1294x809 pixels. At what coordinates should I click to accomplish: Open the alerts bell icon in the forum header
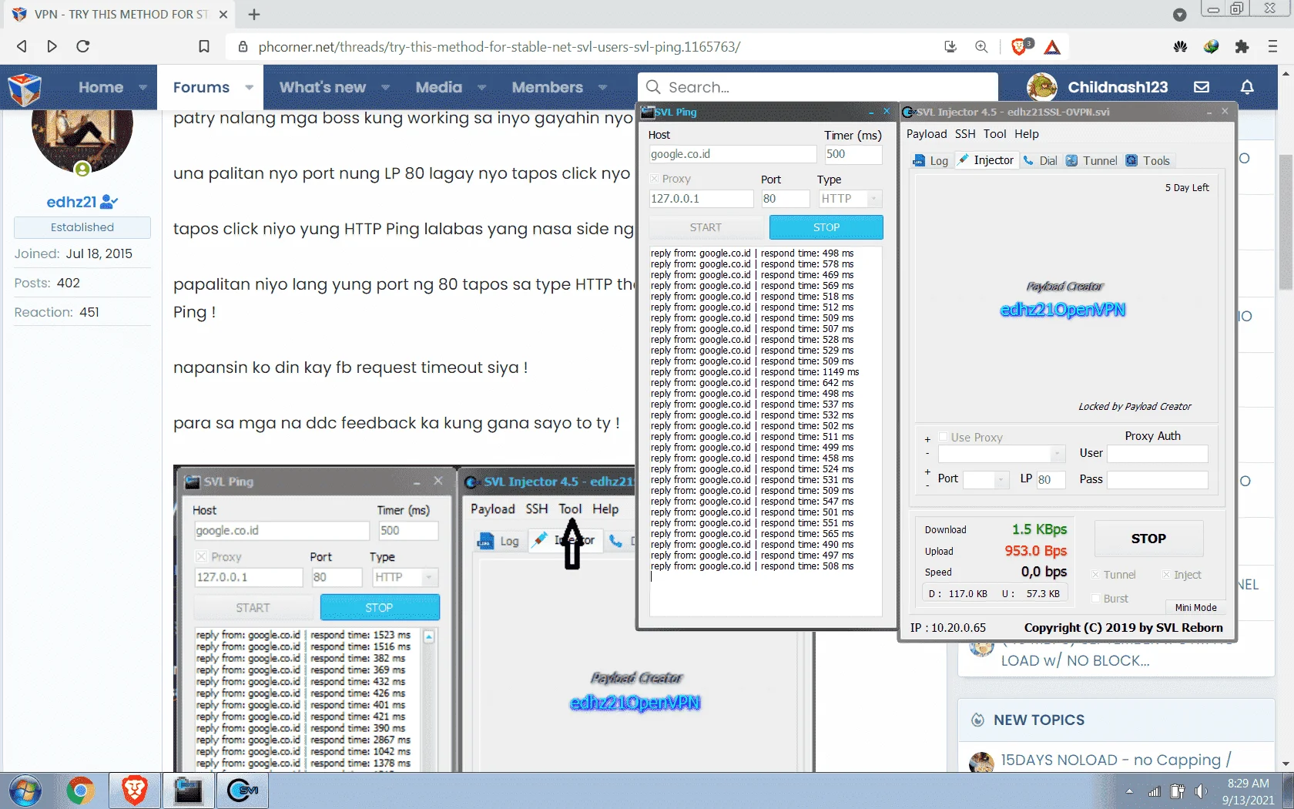(x=1247, y=87)
